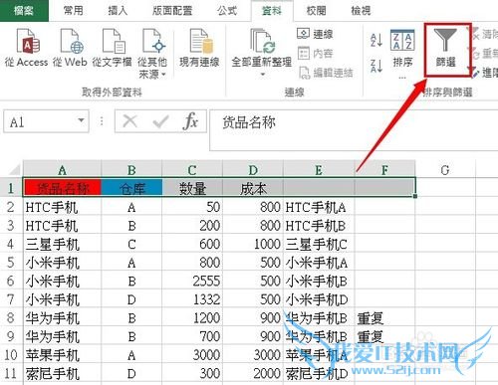
Task: Click the quantity cell with 600
Action: tap(192, 245)
